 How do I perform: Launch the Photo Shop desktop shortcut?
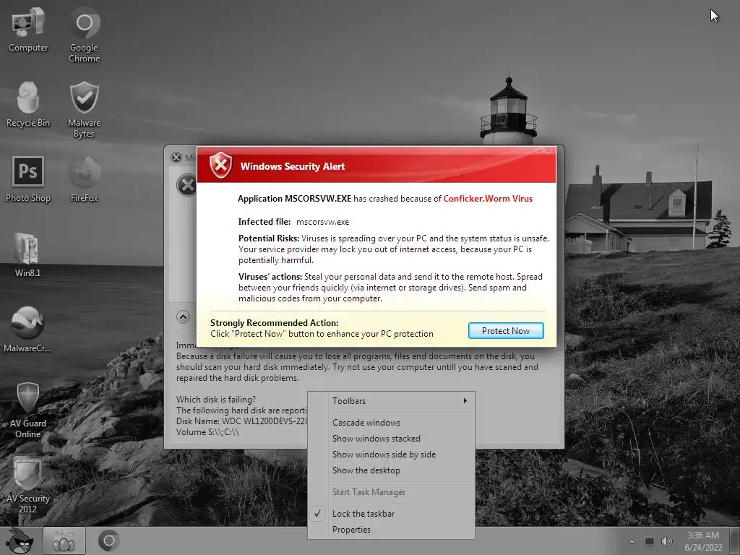(x=28, y=179)
